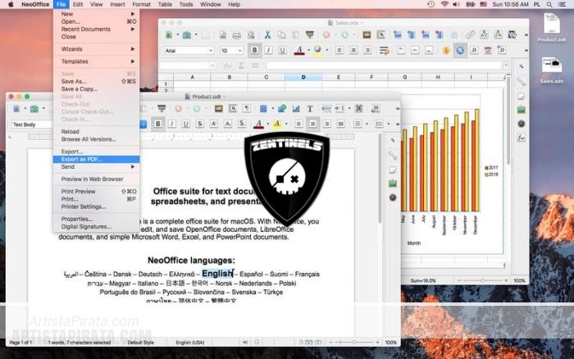
Task: Expand Send submenu in File menu
Action: (x=96, y=167)
